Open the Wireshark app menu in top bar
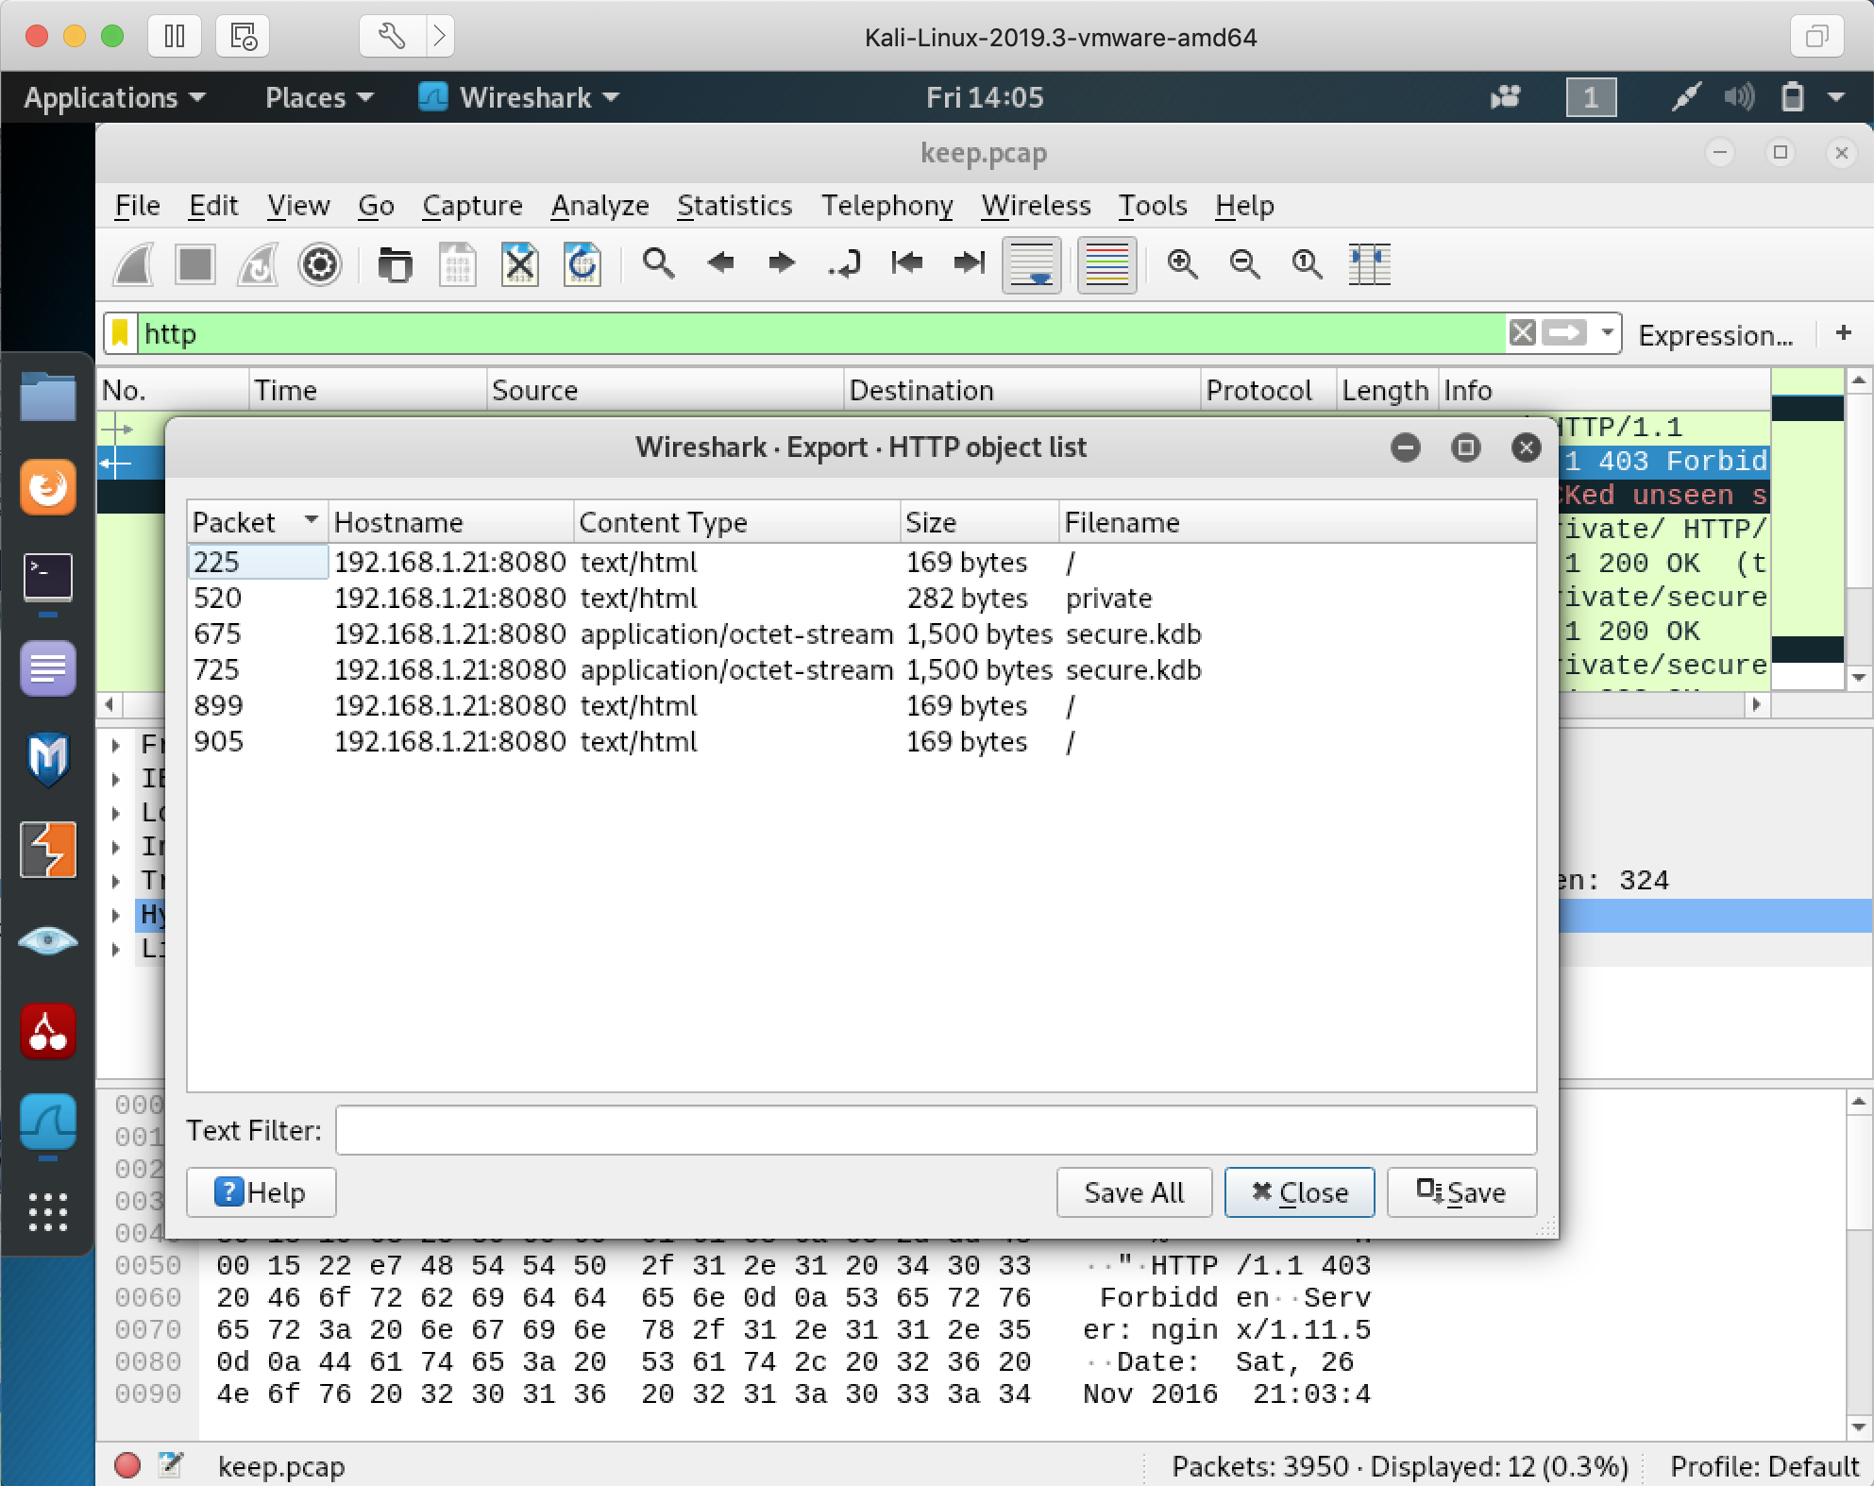1874x1486 pixels. [x=519, y=97]
